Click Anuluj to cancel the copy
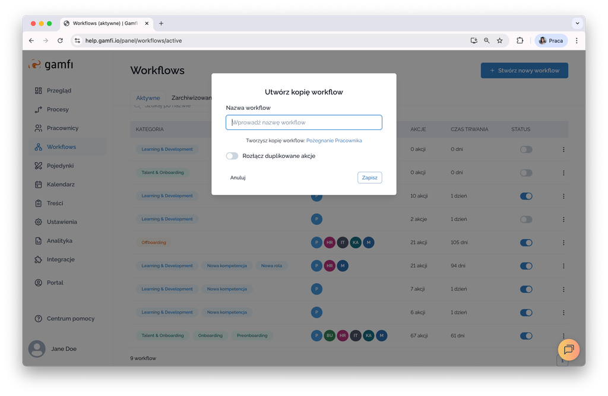 click(x=237, y=178)
